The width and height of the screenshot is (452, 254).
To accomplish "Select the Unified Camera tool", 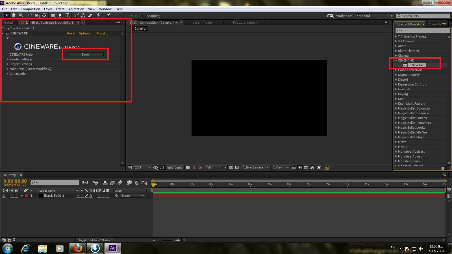I will 37,16.
